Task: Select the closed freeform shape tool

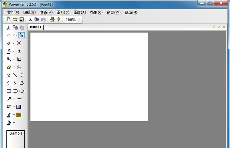Action: click(x=22, y=83)
